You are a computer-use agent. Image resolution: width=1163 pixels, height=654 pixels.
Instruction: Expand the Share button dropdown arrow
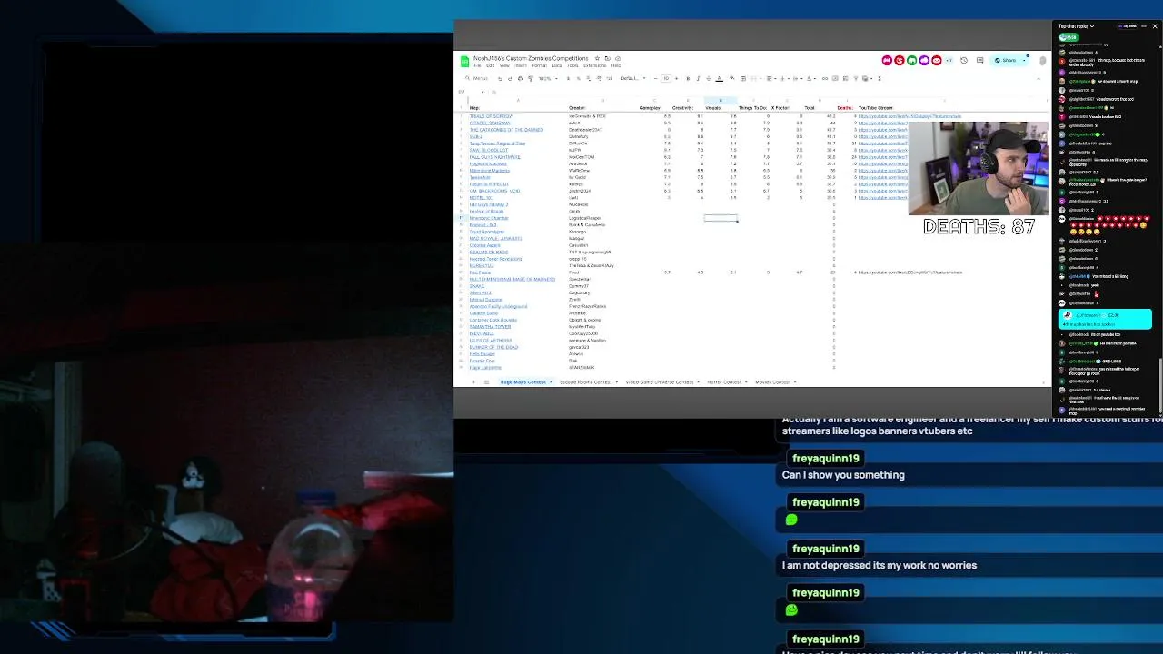1024,60
